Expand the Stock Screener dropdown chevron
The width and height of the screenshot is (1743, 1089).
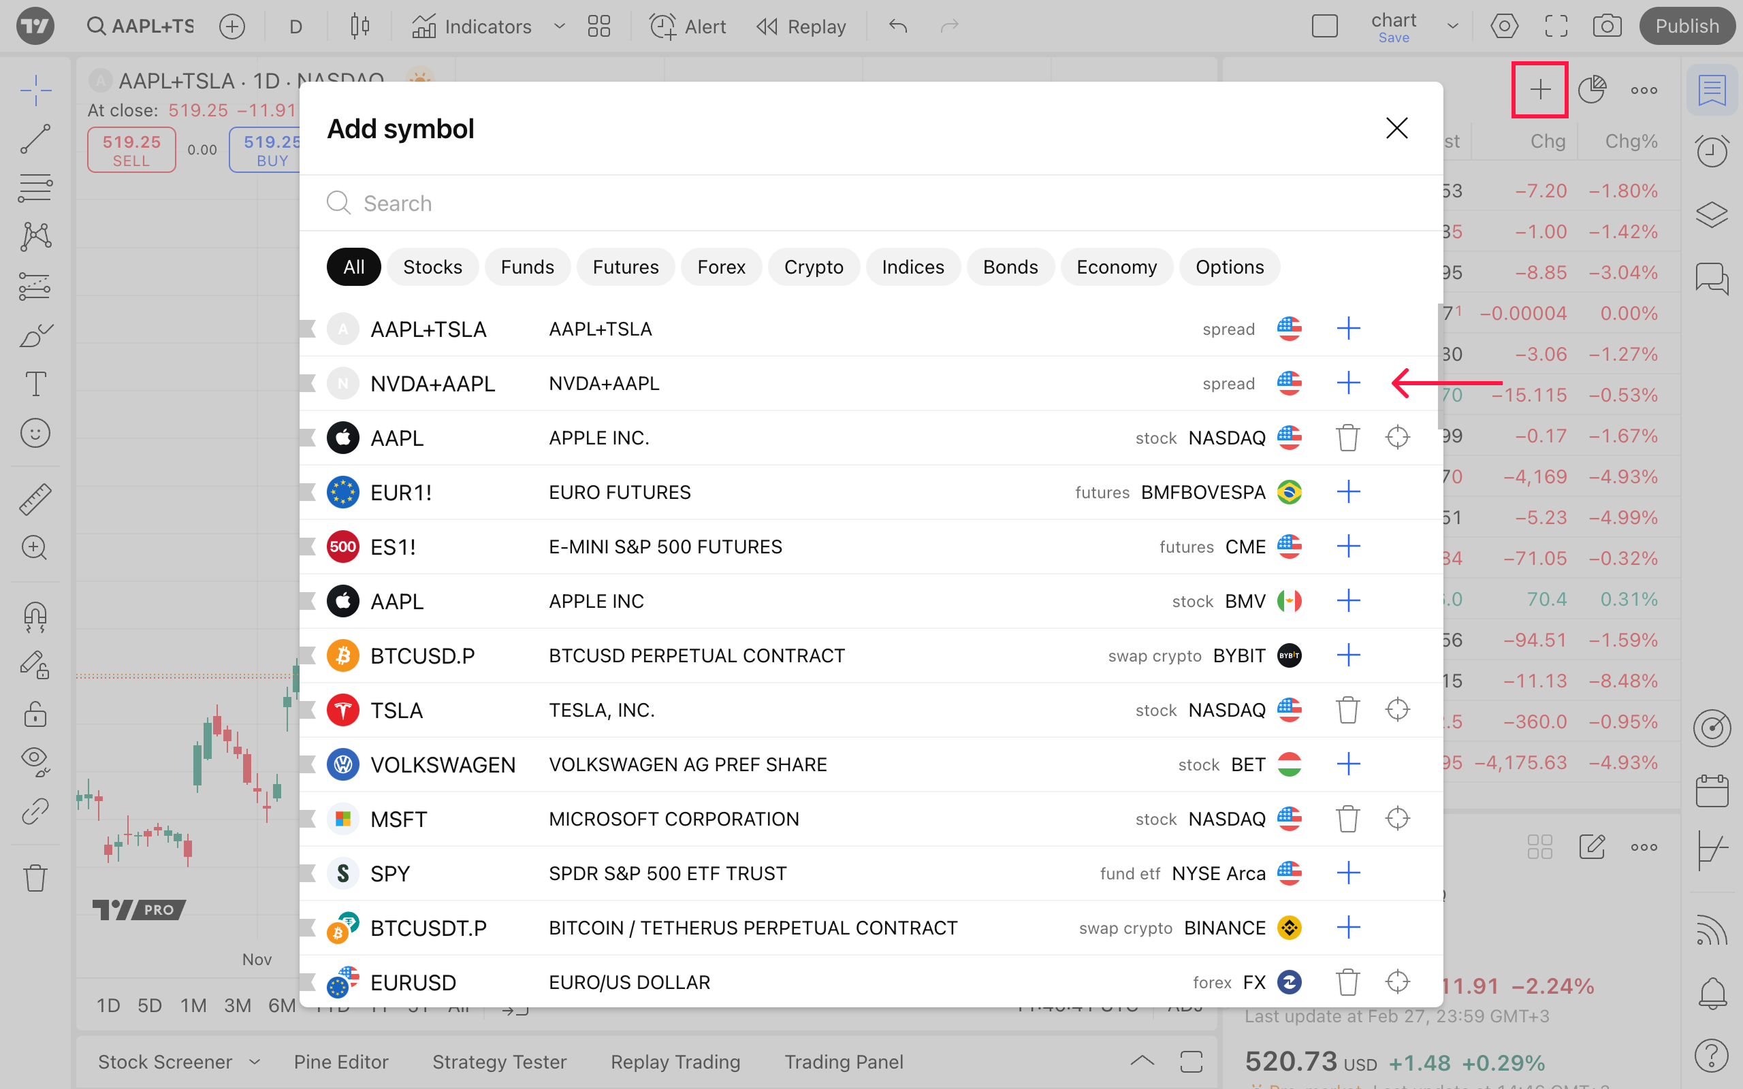[x=254, y=1062]
